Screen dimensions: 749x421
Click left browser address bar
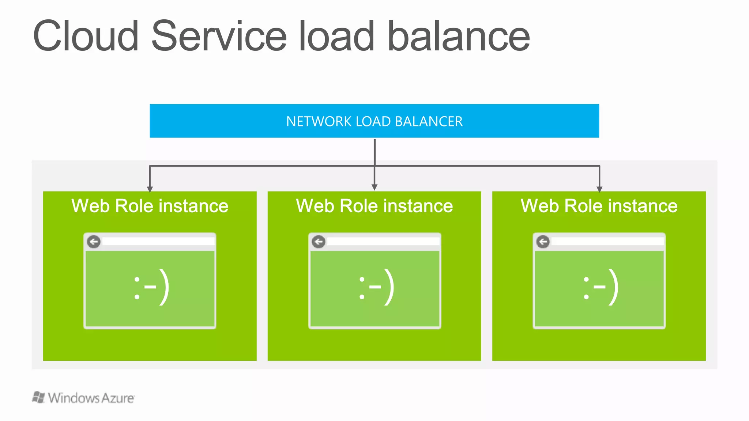[158, 242]
